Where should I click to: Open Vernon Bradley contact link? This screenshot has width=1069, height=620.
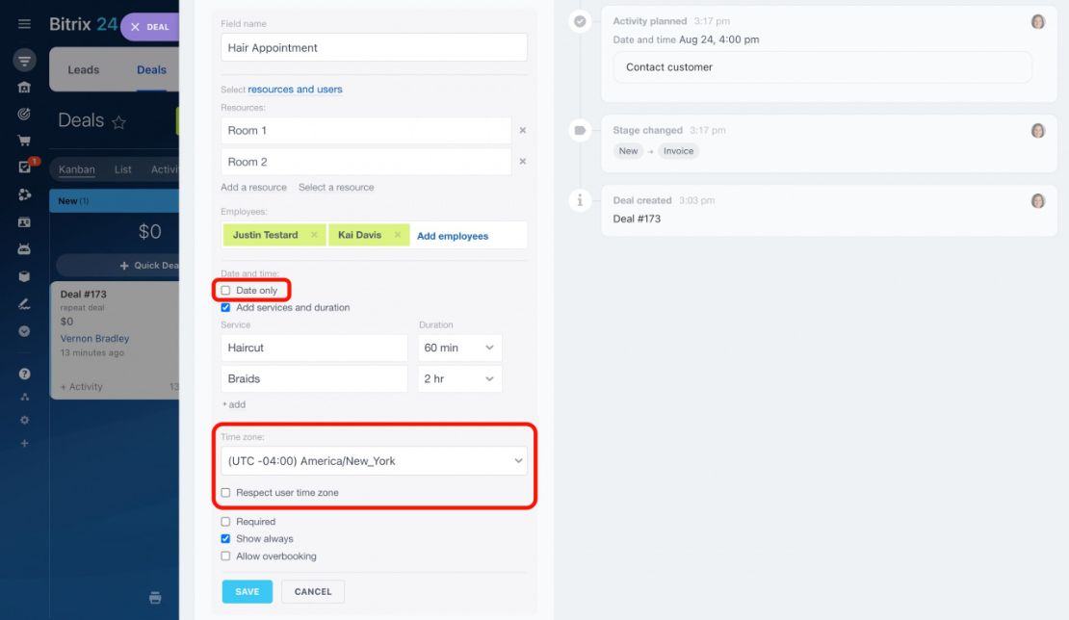pyautogui.click(x=94, y=339)
